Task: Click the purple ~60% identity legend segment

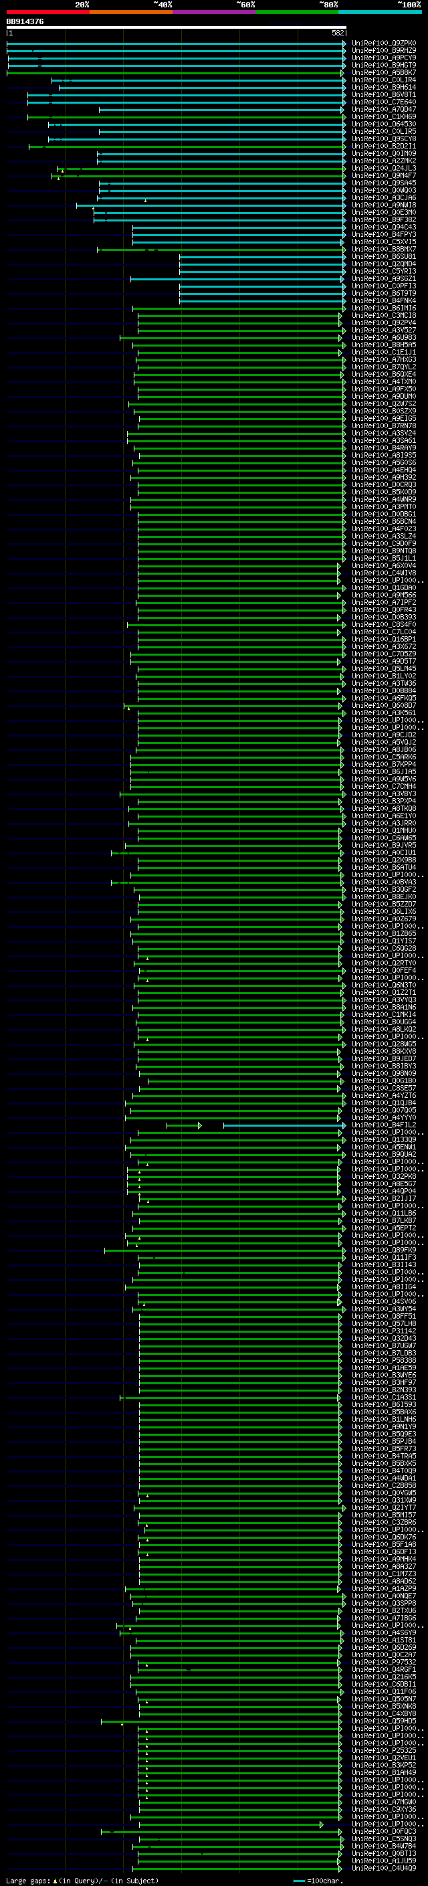Action: [215, 12]
